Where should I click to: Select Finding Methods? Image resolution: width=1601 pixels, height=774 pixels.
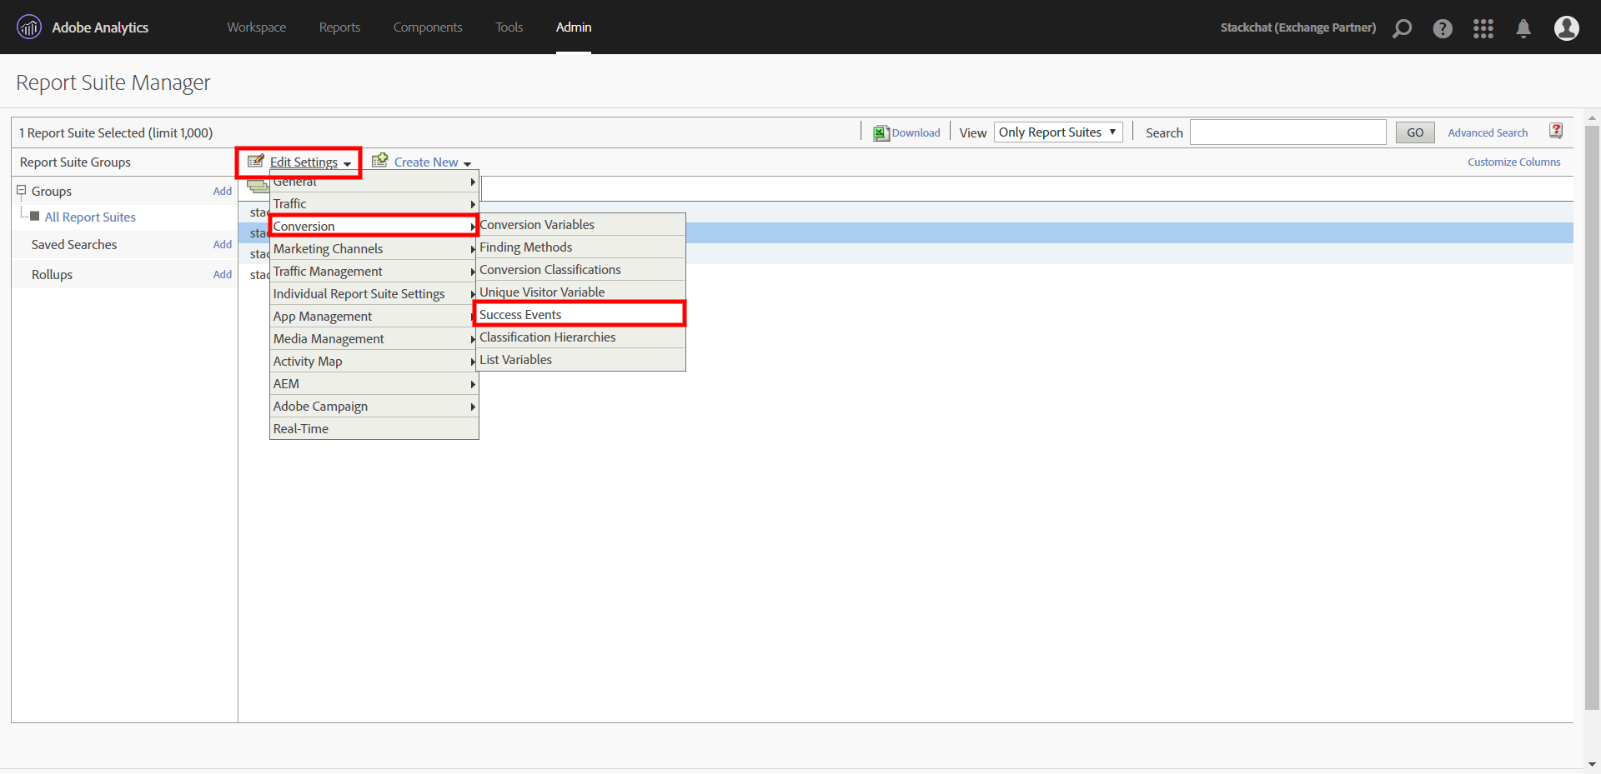coord(581,247)
